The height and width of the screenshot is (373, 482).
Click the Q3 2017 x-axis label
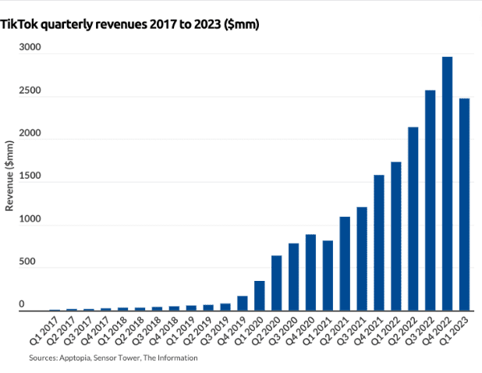point(79,331)
